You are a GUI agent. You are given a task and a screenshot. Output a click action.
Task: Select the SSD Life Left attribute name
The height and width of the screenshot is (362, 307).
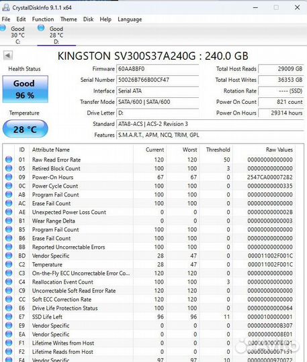coord(47,316)
